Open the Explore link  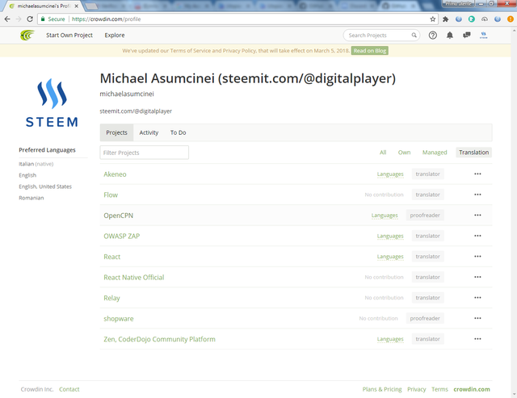(x=115, y=35)
